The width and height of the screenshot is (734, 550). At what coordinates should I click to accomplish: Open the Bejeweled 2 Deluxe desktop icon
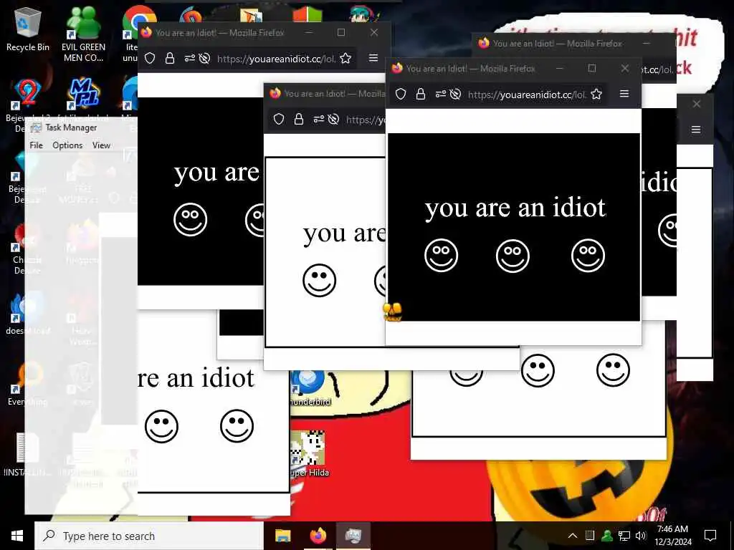click(27, 104)
